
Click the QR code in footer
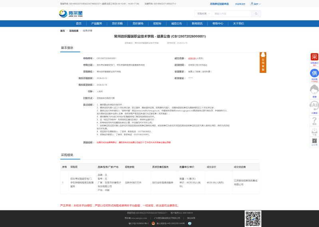253,218
